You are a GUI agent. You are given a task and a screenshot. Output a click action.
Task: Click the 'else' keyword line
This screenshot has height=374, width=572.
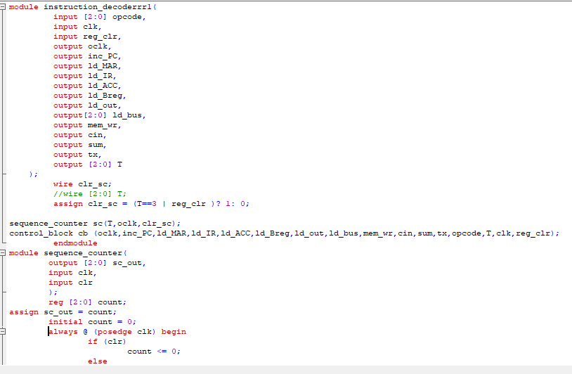(x=98, y=361)
